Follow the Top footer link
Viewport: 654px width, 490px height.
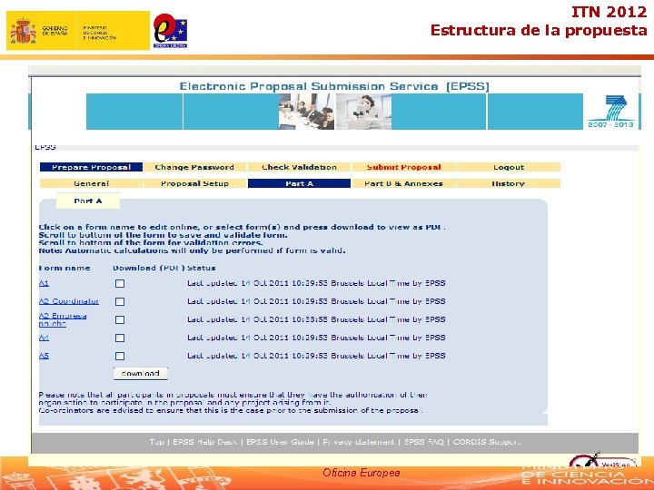click(x=157, y=442)
